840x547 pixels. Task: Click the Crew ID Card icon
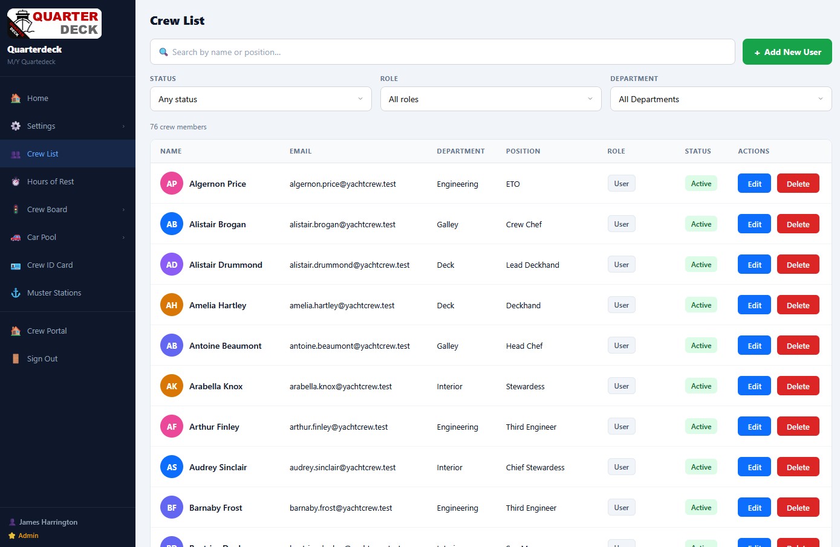[16, 265]
